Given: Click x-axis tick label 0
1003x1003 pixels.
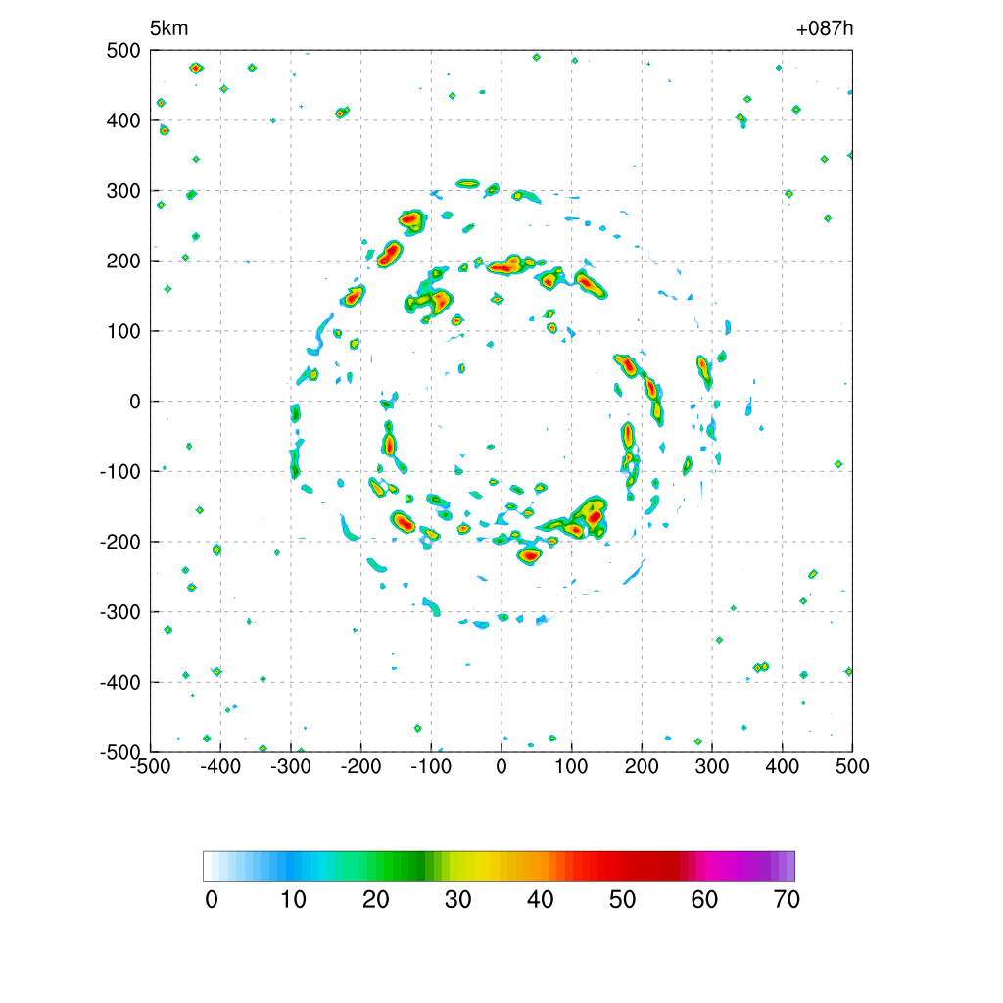Looking at the screenshot, I should (501, 766).
